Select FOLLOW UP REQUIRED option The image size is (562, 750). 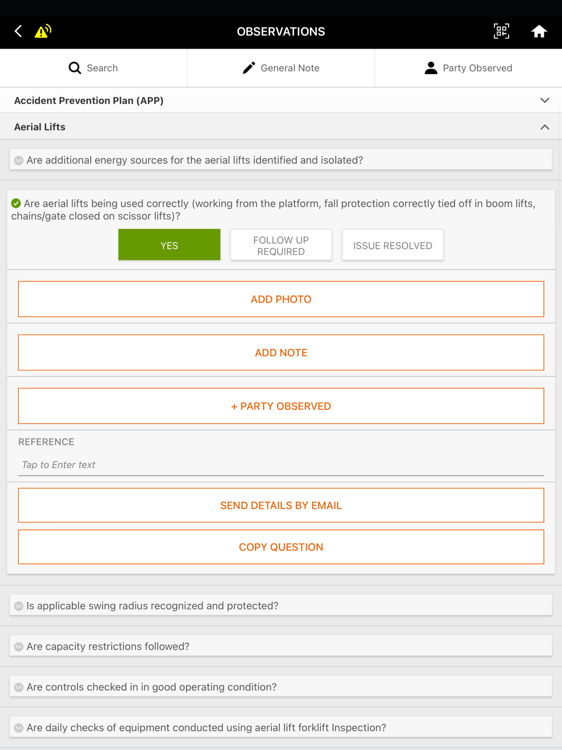point(281,245)
